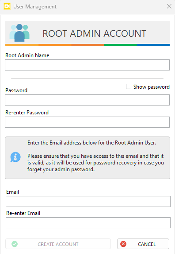Screen dimensions: 175x254
Task: Click the email recovery information message
Action: [x=95, y=156]
